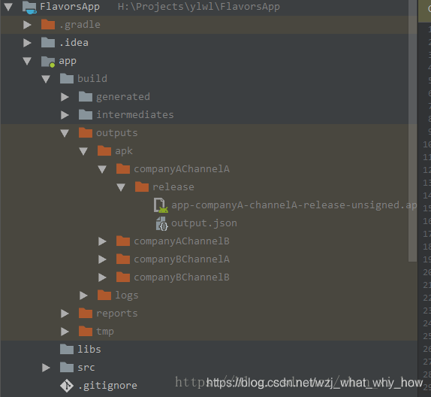This screenshot has height=397, width=431.
Task: Select the libs folder label
Action: click(89, 350)
